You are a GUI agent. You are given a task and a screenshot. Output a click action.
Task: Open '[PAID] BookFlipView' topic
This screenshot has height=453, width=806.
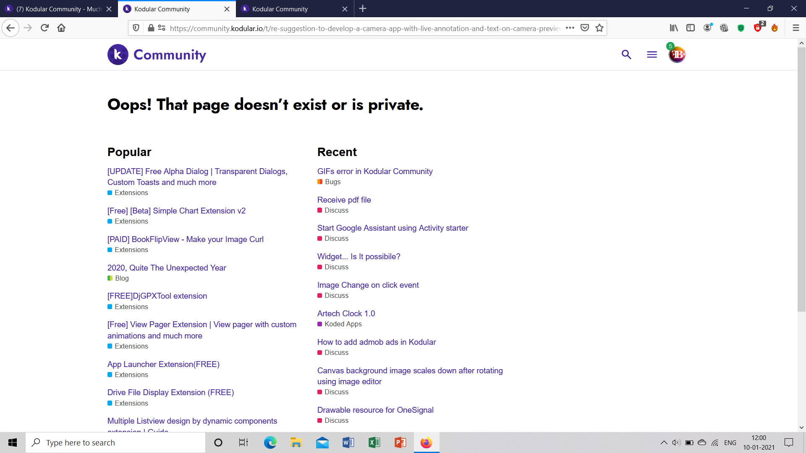185,239
